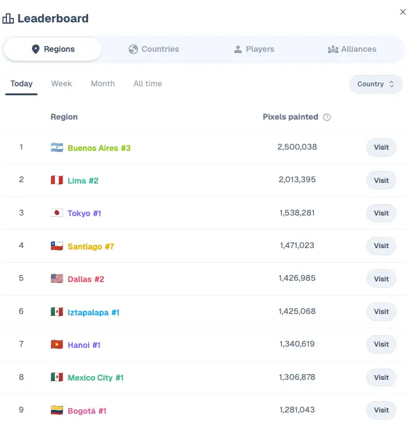Open the Players leaderboard tab
This screenshot has width=411, height=424.
coord(254,49)
